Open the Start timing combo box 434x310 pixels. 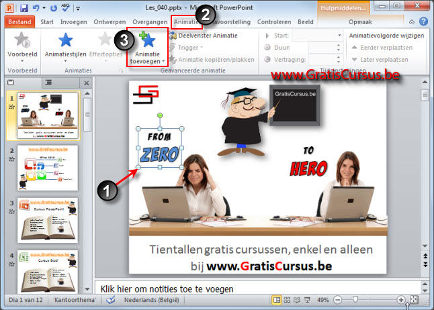pyautogui.click(x=318, y=36)
